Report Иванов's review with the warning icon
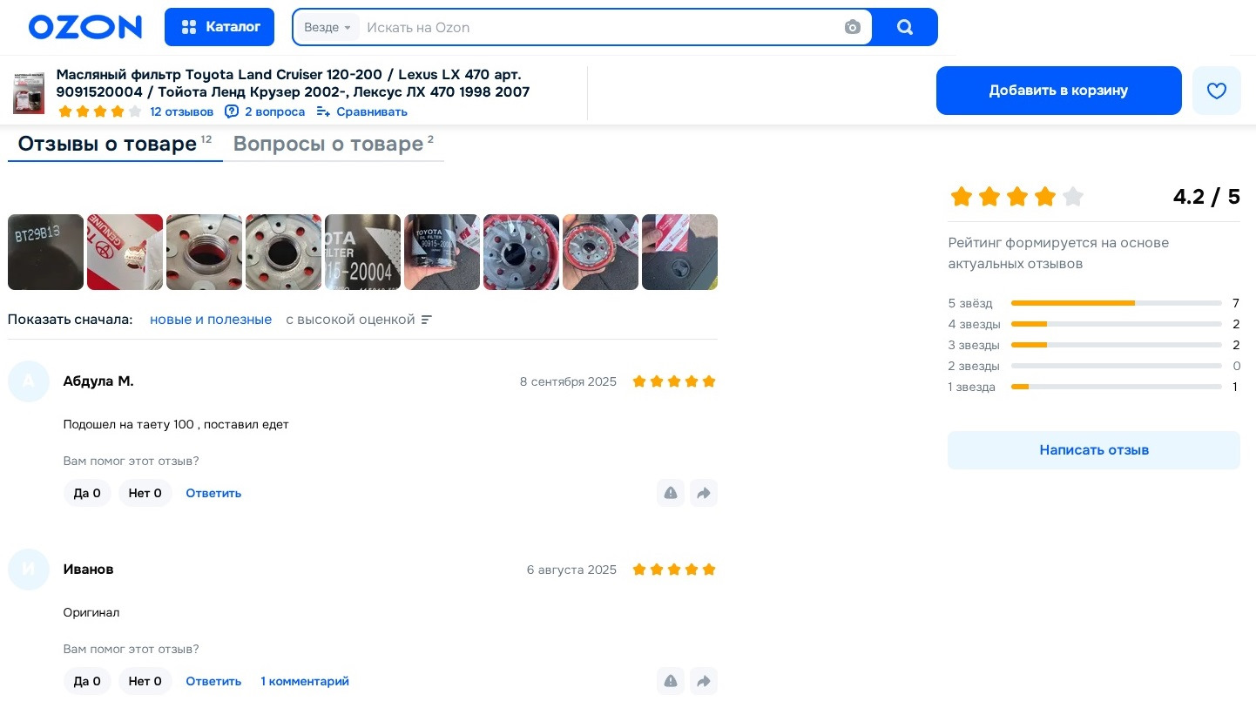Image resolution: width=1256 pixels, height=708 pixels. [x=671, y=681]
